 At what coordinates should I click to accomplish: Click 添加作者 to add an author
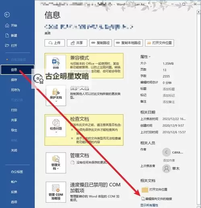[169, 160]
